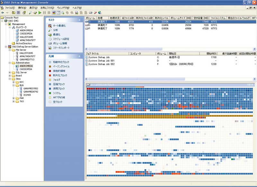257x187 pixels.
Task: Click the green Start play button
Action: 40,13
